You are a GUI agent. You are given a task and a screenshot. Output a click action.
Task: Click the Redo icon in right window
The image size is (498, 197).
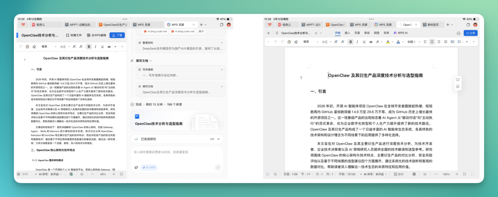point(282,41)
